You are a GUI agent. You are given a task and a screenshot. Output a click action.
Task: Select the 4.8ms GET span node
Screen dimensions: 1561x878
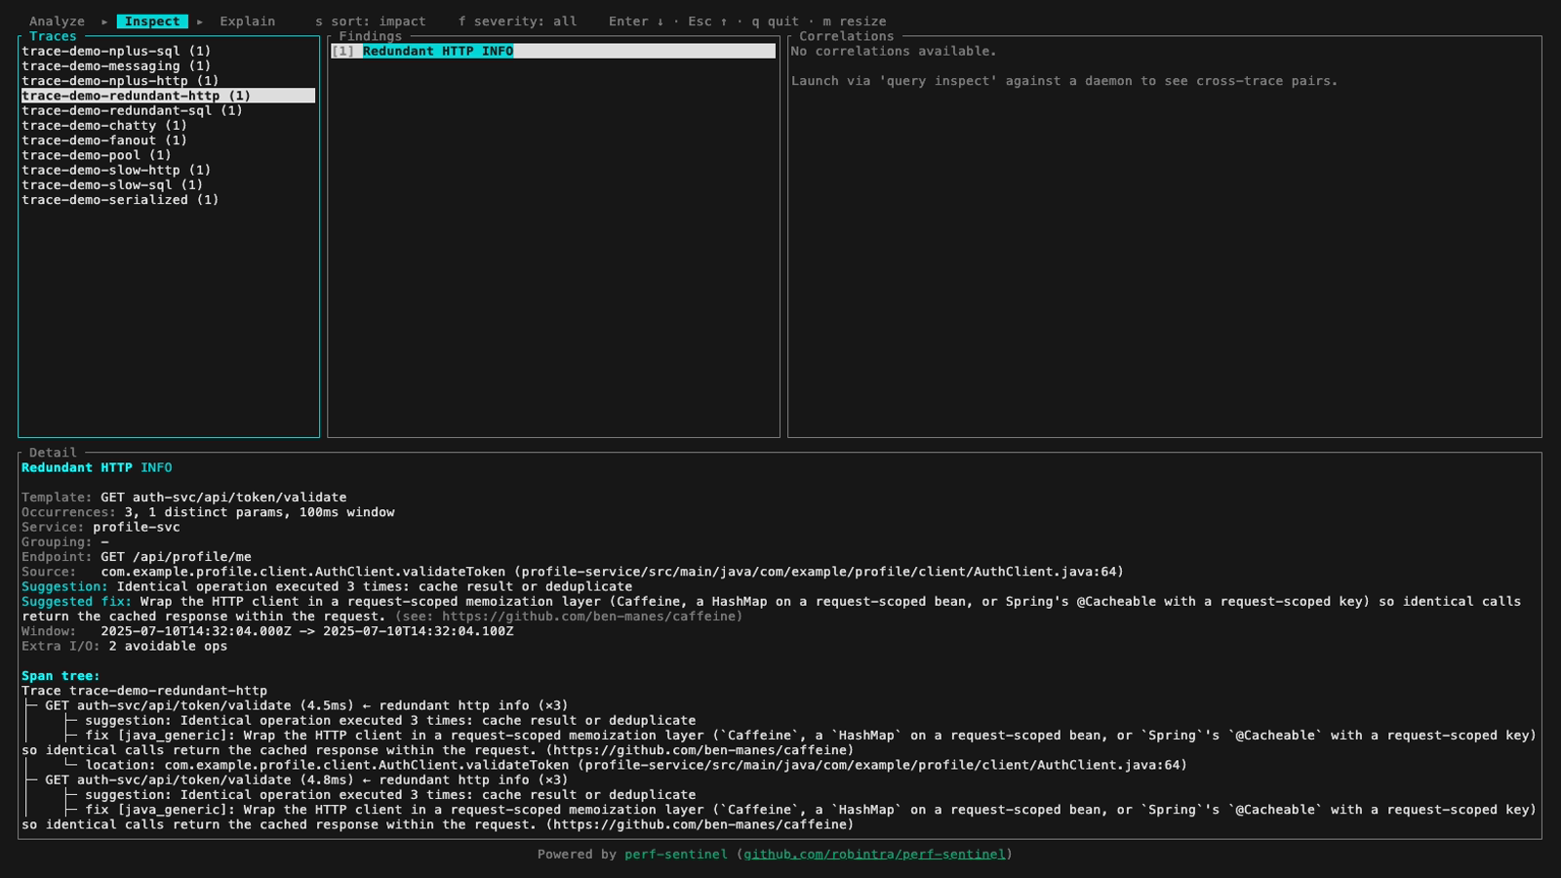pyautogui.click(x=306, y=779)
